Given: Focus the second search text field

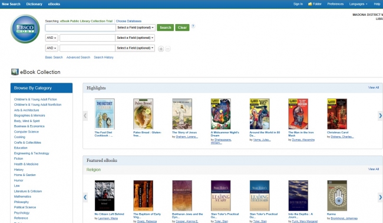Looking at the screenshot, I should [87, 38].
